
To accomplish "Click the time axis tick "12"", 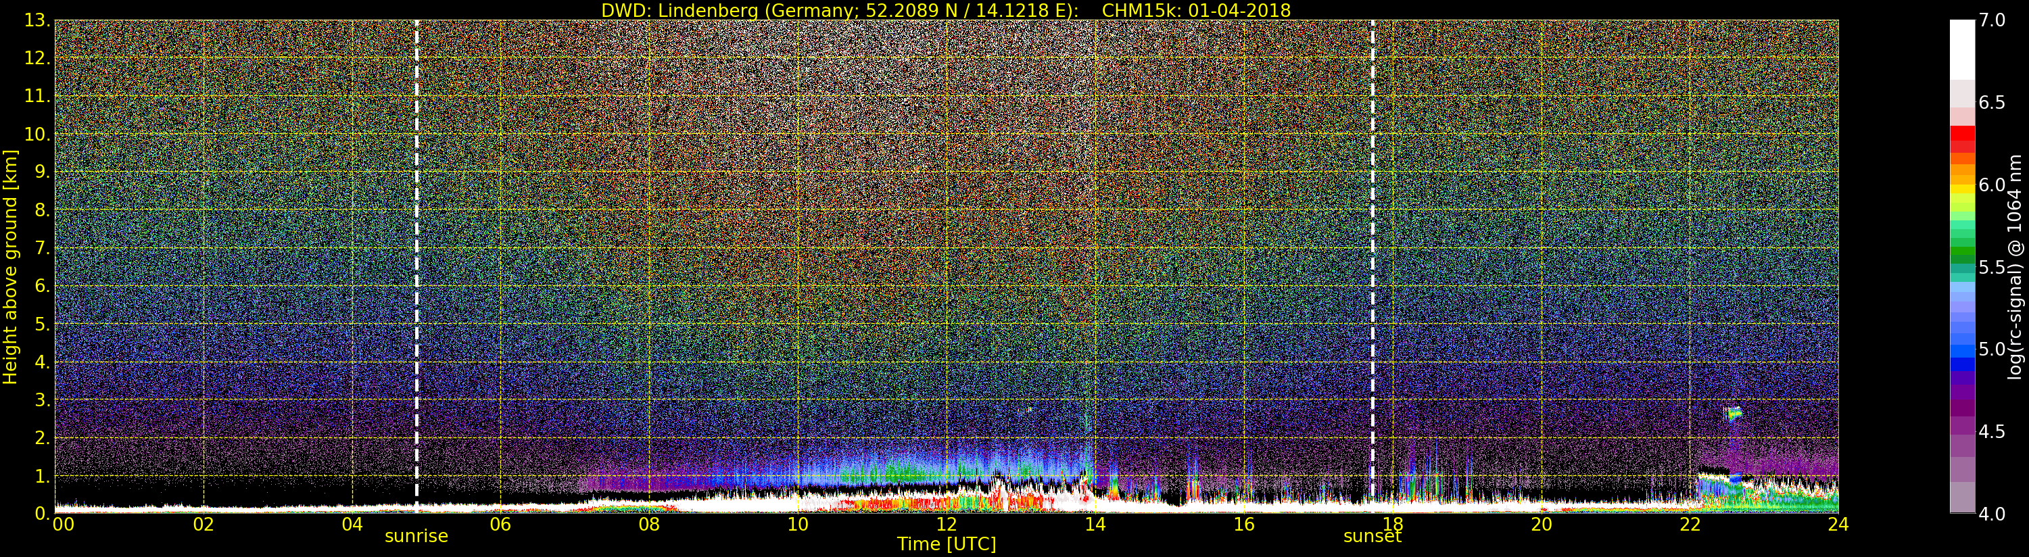I will [x=947, y=525].
